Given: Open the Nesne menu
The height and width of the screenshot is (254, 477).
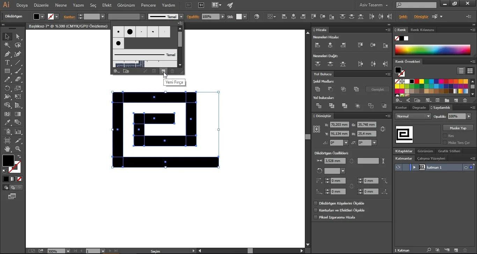Looking at the screenshot, I should coord(61,5).
